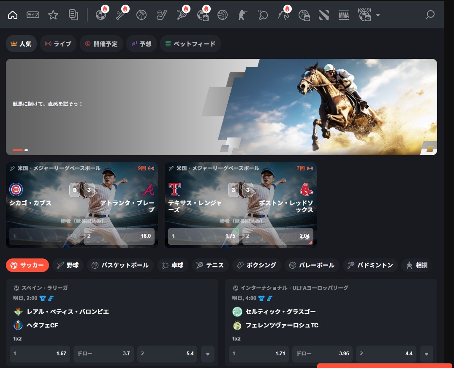Select バスケットボール sport filter
The height and width of the screenshot is (368, 454).
tap(120, 265)
